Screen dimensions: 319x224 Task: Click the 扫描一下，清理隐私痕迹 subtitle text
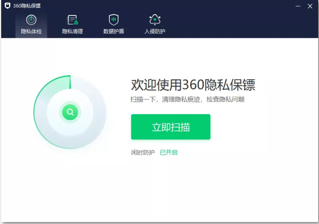click(188, 100)
